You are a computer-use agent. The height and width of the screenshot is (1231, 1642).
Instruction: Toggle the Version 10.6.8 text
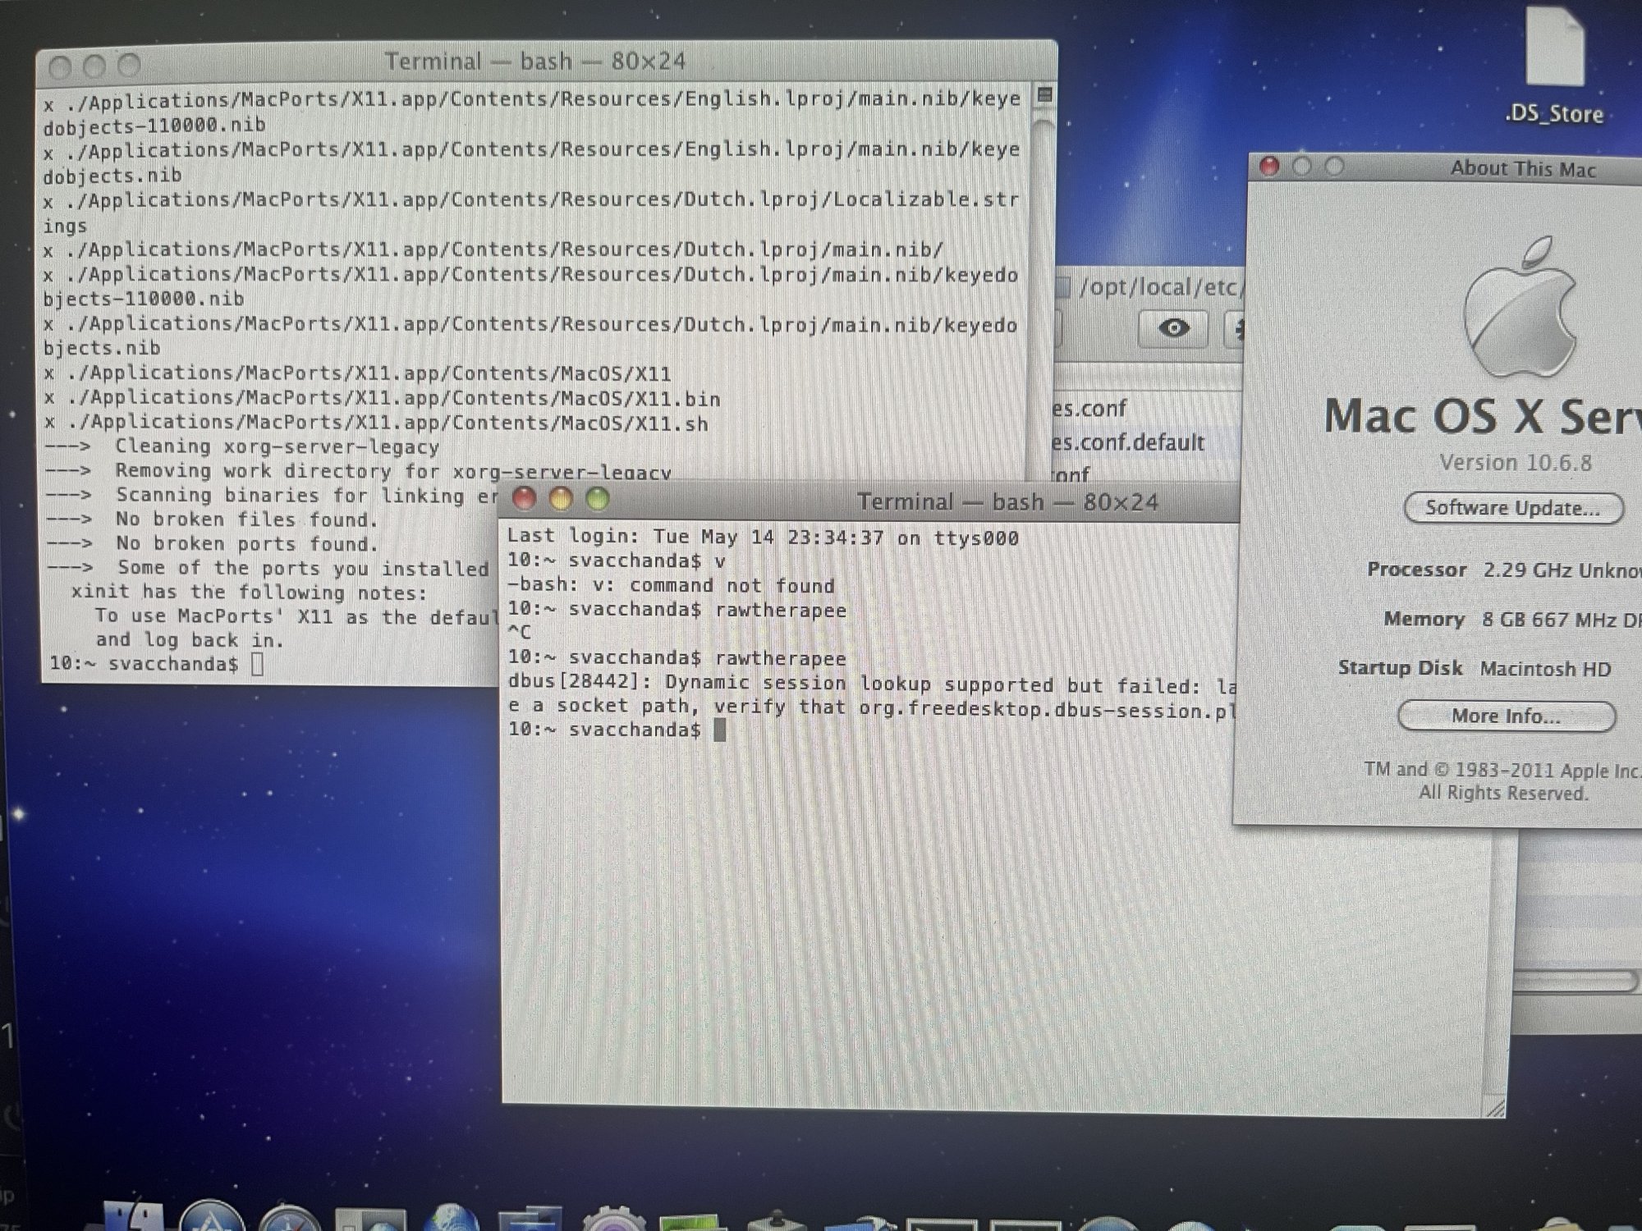(x=1515, y=463)
